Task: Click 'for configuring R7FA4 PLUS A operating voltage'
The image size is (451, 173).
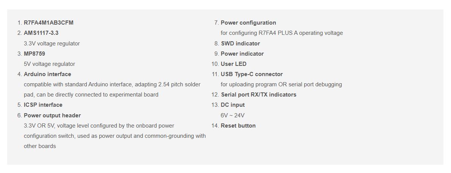Action: (x=281, y=33)
